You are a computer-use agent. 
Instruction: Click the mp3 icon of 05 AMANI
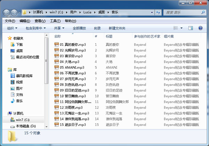tap(56, 67)
